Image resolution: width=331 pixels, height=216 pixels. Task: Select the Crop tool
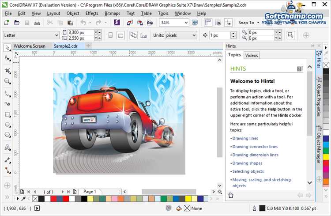pos(8,71)
